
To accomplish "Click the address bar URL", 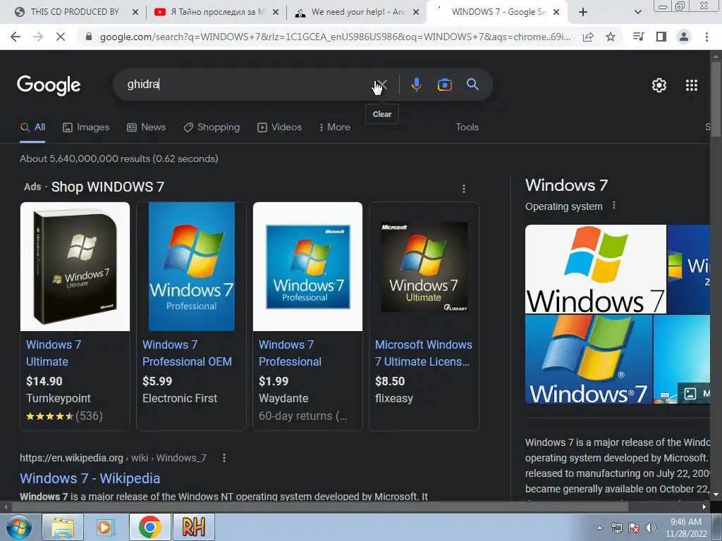I will click(335, 37).
